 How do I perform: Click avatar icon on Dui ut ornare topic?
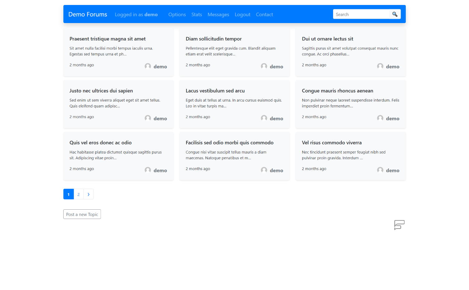click(380, 66)
